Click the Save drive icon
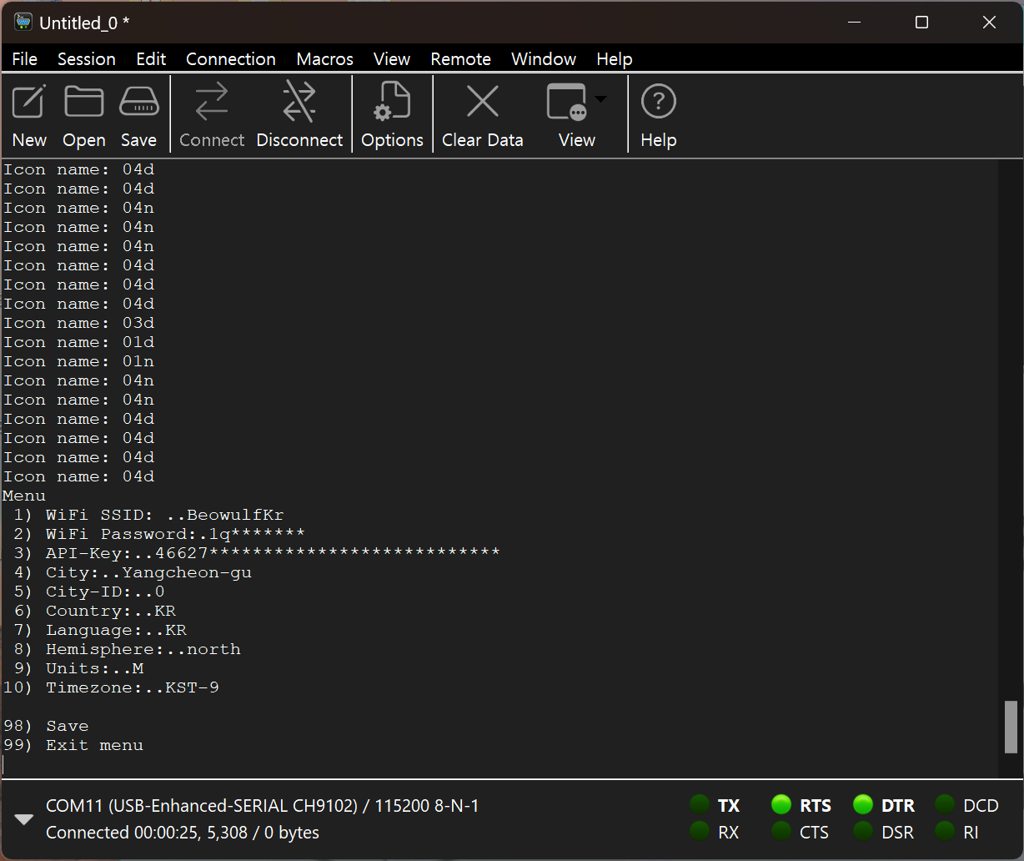 (138, 102)
